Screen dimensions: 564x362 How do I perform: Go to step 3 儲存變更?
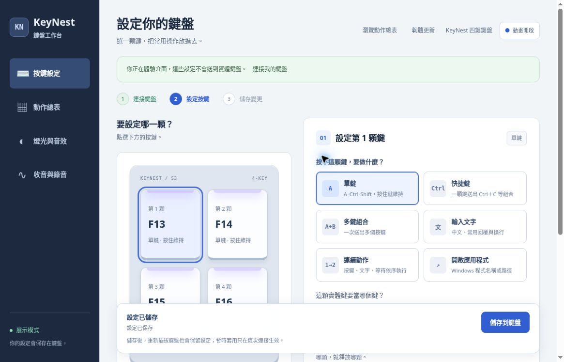coord(243,99)
